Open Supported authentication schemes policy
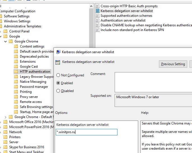Screen dimensions: 192x153 pos(126,16)
